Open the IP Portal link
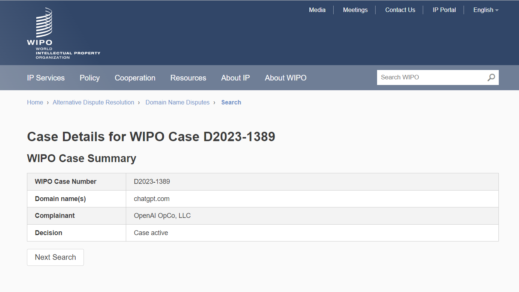The image size is (519, 292). 444,10
